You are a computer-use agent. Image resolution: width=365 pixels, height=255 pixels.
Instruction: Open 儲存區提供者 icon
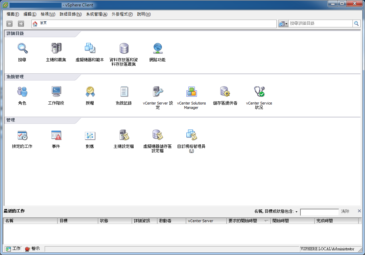coord(225,92)
